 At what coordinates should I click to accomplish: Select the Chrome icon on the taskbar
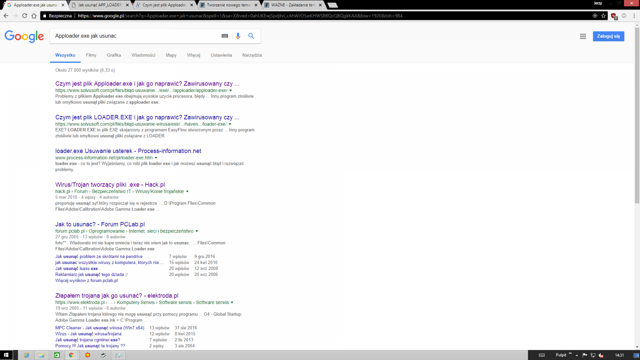click(71, 355)
